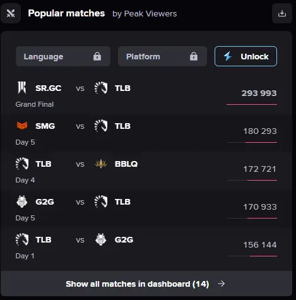Click the lock icon on Platform filter
296x300 pixels.
tap(194, 56)
